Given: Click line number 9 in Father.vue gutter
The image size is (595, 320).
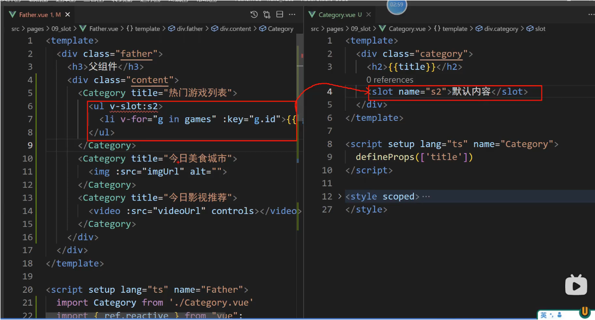Looking at the screenshot, I should tap(30, 146).
